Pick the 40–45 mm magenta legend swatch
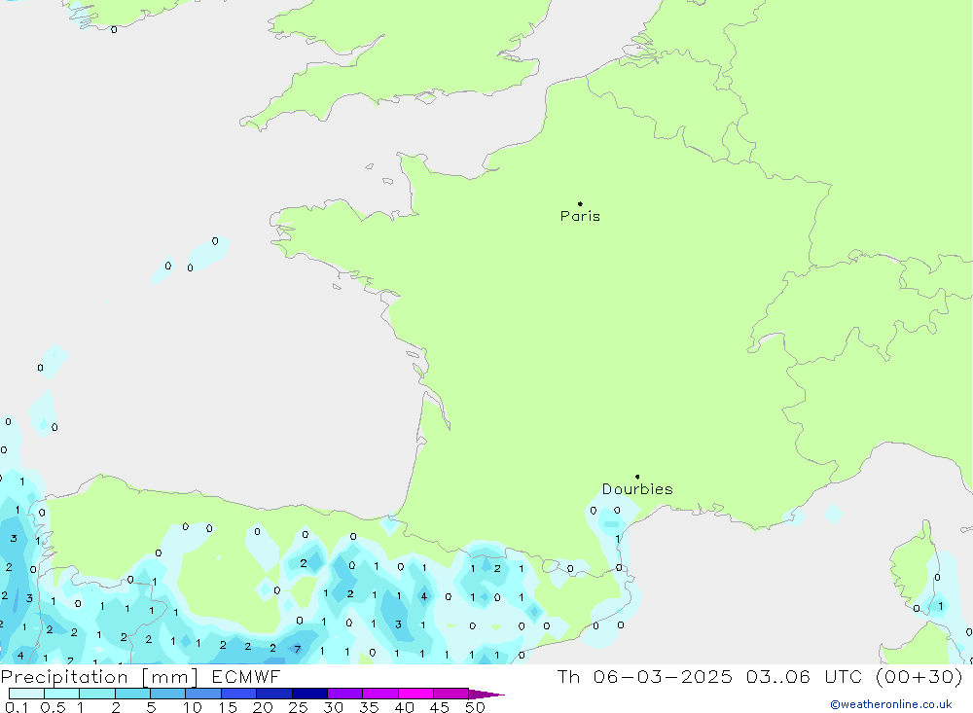973x713 pixels. tap(415, 694)
